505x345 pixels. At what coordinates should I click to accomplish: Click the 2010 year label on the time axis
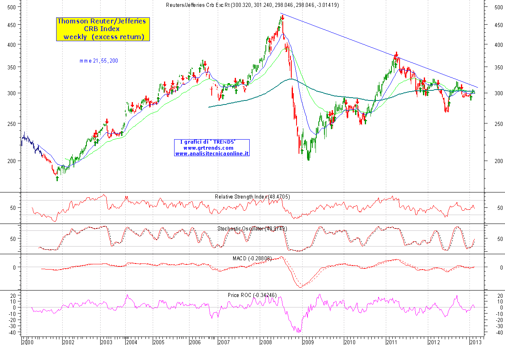(x=350, y=342)
